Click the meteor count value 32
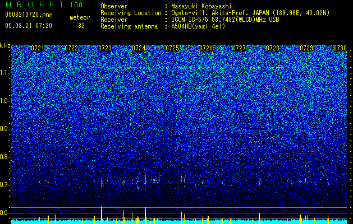Image resolution: width=353 pixels, height=224 pixels. pos(81,26)
